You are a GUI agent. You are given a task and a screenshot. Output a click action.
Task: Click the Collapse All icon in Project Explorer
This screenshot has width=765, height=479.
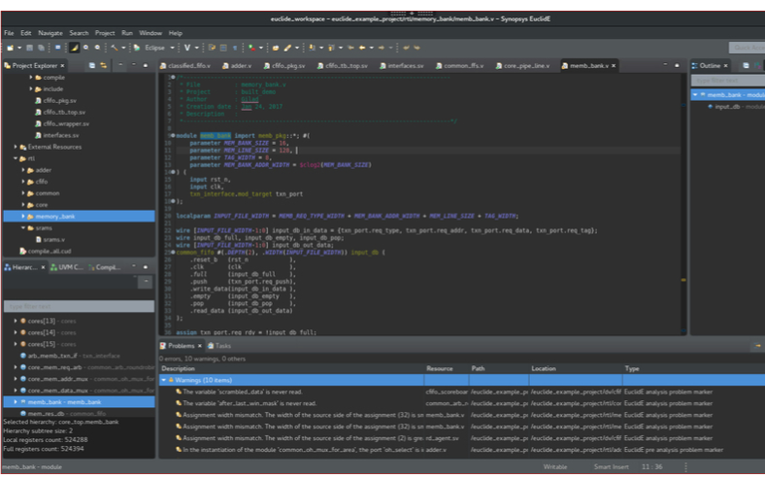(91, 65)
